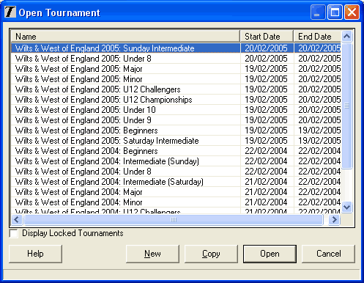The width and height of the screenshot is (364, 283).
Task: Click the vertical scrollbar down arrow
Action: point(347,207)
